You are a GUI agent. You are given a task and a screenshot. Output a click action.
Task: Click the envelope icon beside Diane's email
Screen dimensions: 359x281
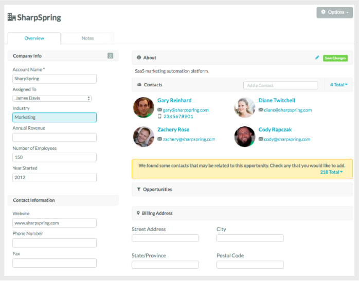(261, 110)
